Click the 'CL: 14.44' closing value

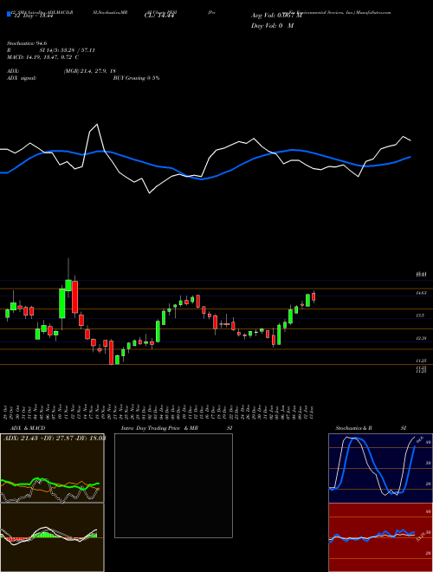[161, 16]
